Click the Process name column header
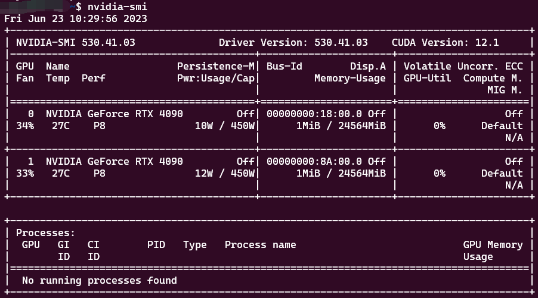Image resolution: width=538 pixels, height=298 pixels. click(x=261, y=244)
